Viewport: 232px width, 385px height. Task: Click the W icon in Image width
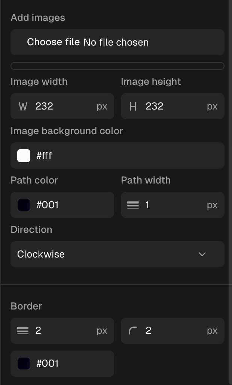23,107
